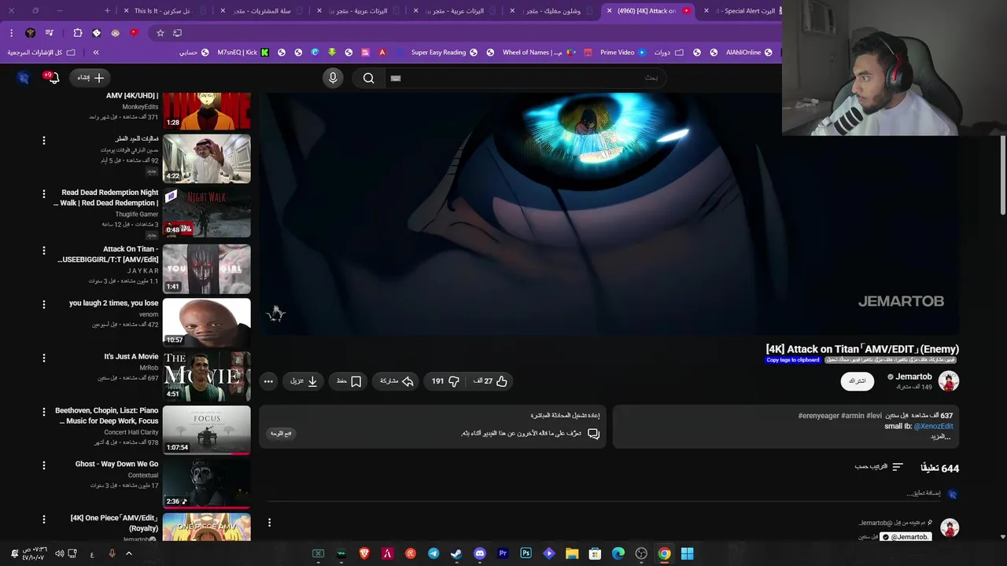Open options menu for 'It's Just A Movie'
Screen dimensions: 1007x566
(44, 358)
